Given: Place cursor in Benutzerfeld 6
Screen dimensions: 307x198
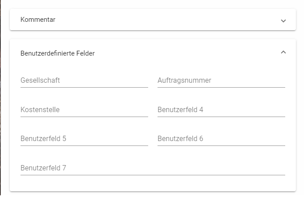Looking at the screenshot, I should 245,139.
